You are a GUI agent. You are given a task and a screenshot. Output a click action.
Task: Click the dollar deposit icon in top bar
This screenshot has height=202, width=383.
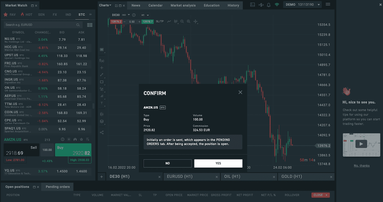click(x=261, y=5)
